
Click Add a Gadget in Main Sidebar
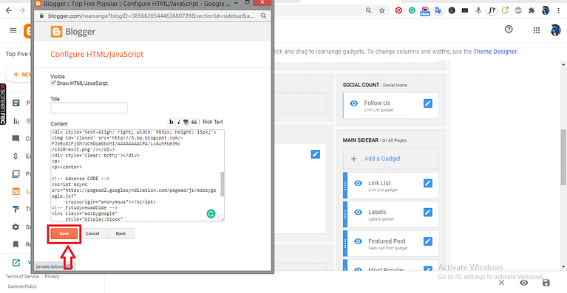coord(382,159)
